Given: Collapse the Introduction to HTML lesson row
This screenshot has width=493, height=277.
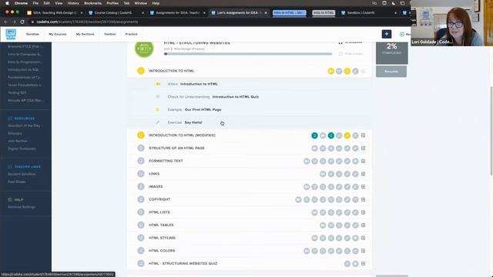Looking at the screenshot, I should point(363,71).
